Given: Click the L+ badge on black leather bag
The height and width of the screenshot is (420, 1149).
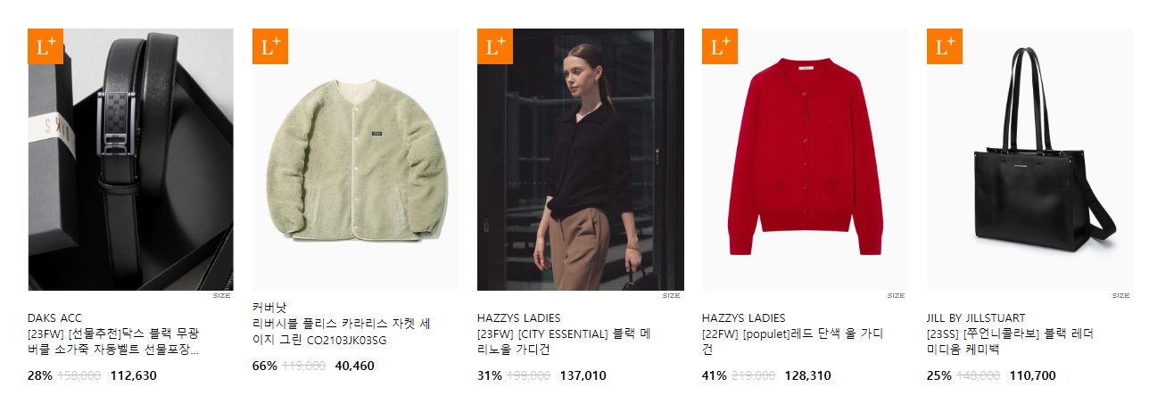Looking at the screenshot, I should pos(945,46).
